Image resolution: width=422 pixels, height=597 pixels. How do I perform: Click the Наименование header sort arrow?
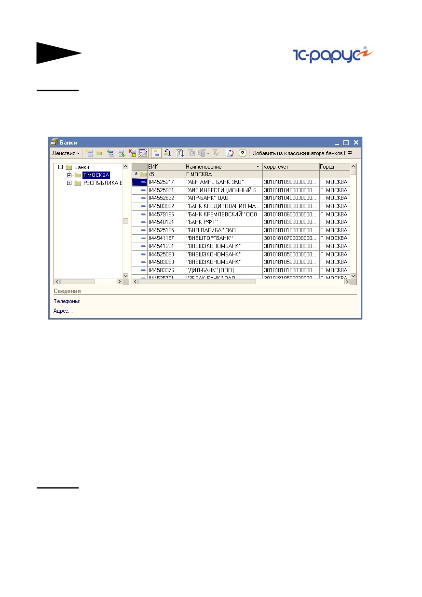coord(258,167)
